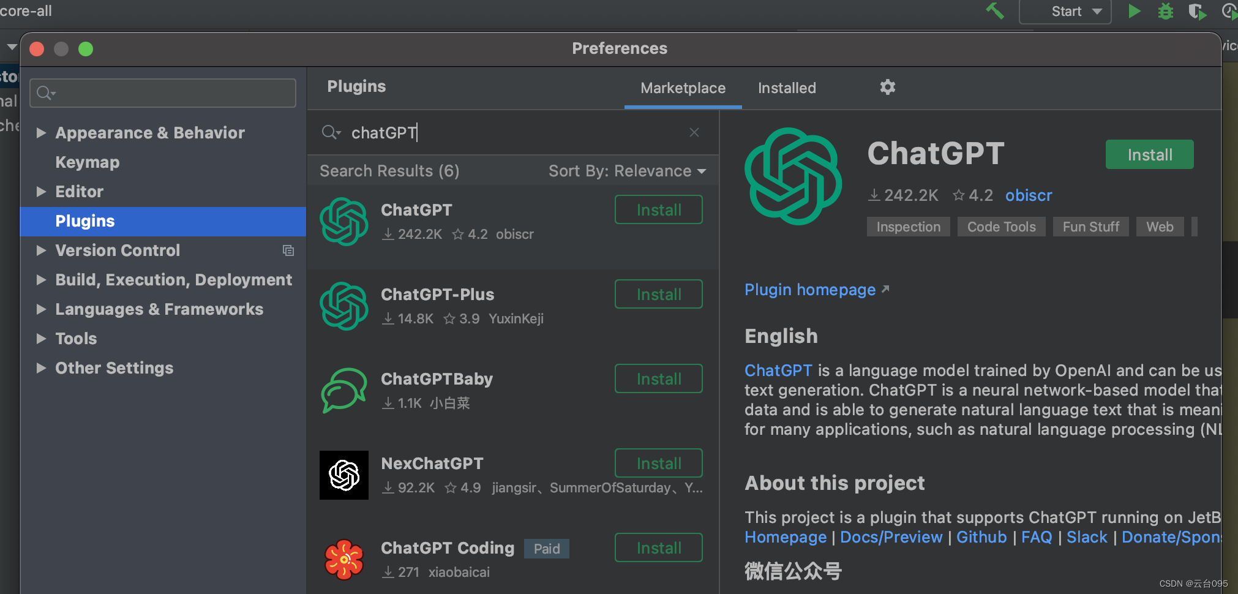Open Sort By: Relevance dropdown
This screenshot has height=594, width=1238.
pyautogui.click(x=627, y=171)
